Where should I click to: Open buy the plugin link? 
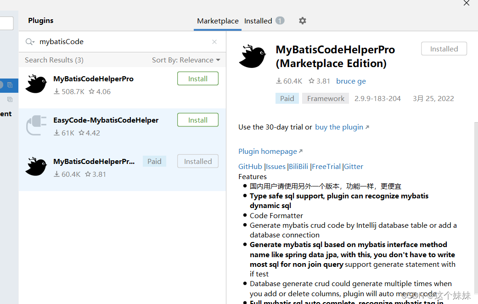[342, 127]
